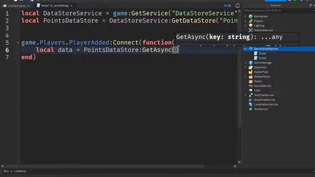315x177 pixels.
Task: Select the Players icon in Explorer
Action: tap(251, 21)
